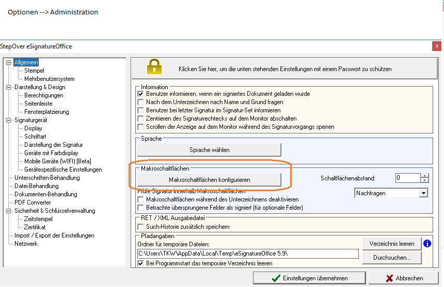
Task: Select Mobile Geräte (WIFI) [Beta]
Action: (58, 161)
